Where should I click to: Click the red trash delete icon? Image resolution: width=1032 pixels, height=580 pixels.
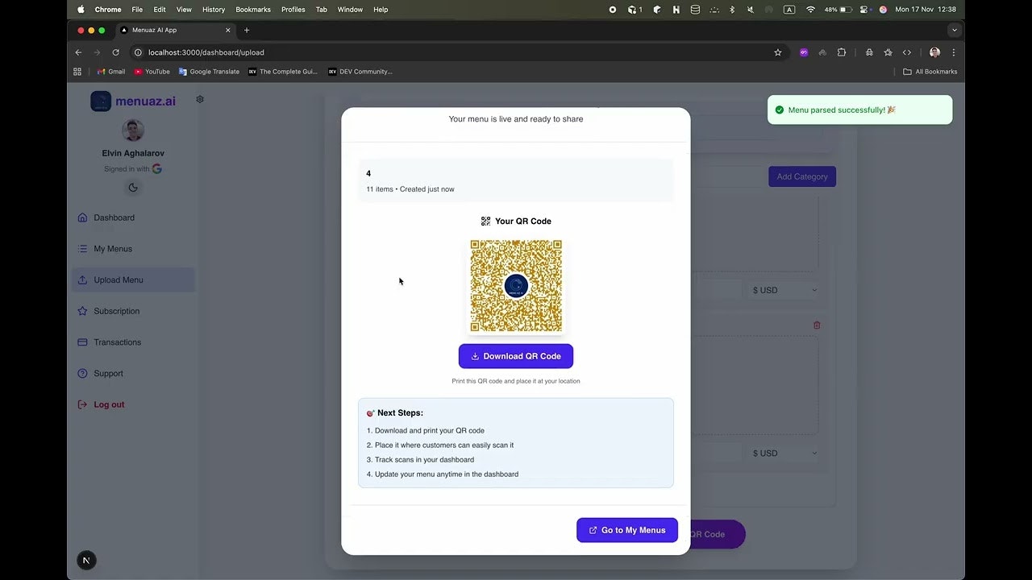coord(817,325)
